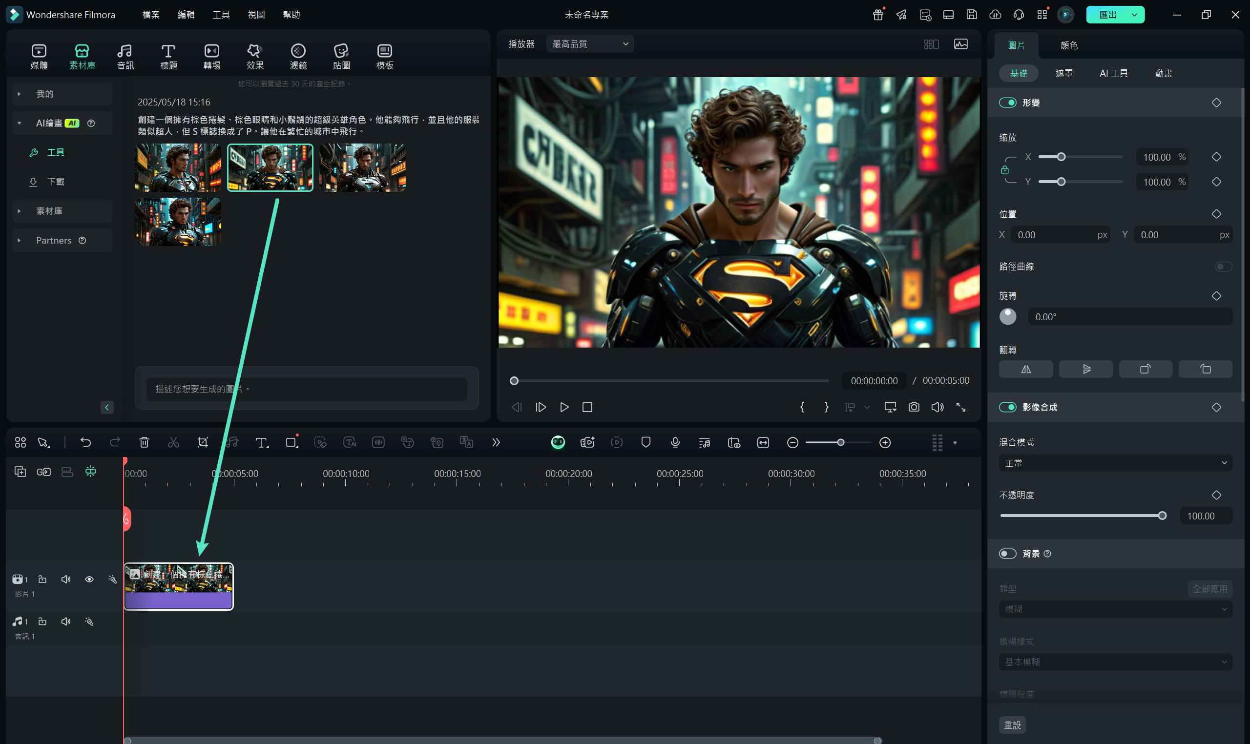Open the 檔案 menu
This screenshot has width=1250, height=744.
click(x=150, y=15)
